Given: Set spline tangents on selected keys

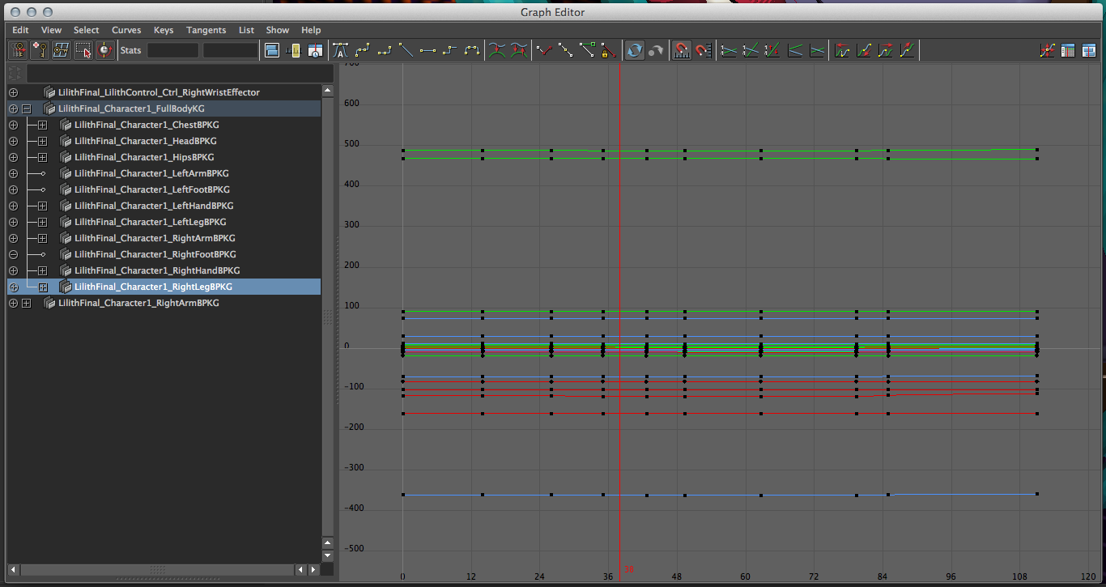Looking at the screenshot, I should coord(362,50).
